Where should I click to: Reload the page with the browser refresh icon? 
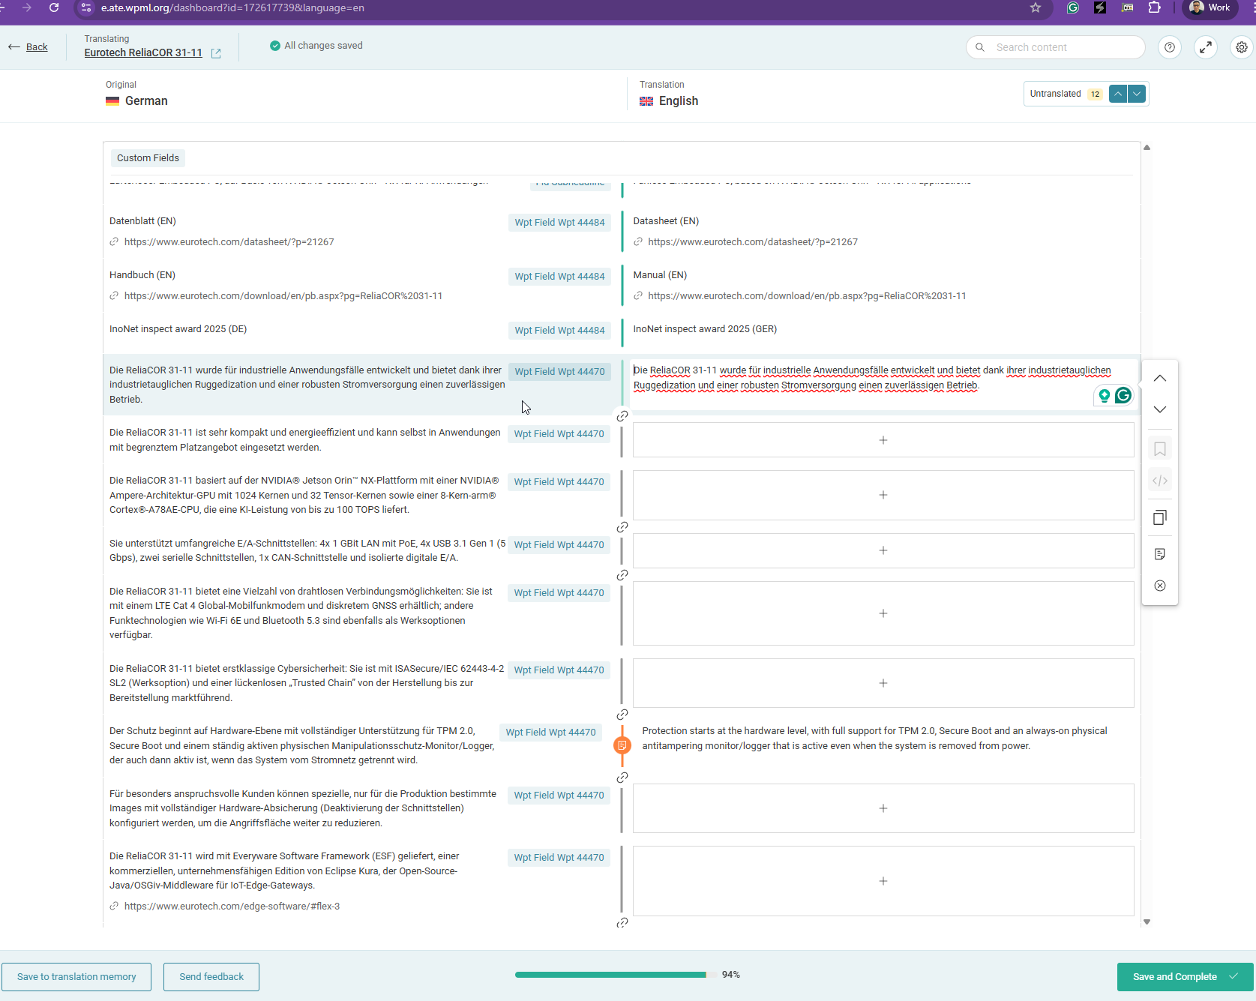click(x=54, y=7)
